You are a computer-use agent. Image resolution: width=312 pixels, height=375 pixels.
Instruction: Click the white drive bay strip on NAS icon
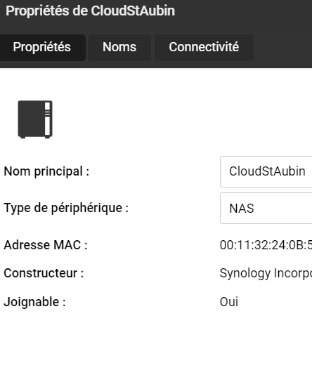tap(47, 119)
